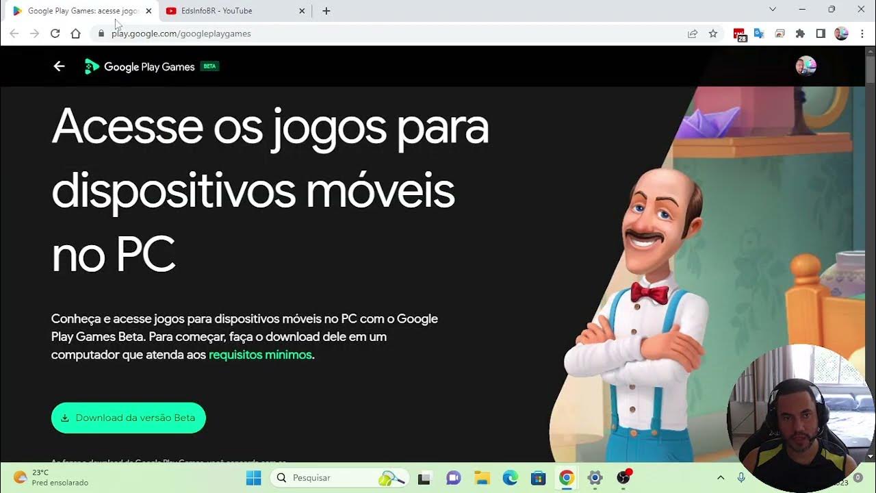Open Microsoft Edge from the taskbar
This screenshot has width=876, height=493.
(510, 477)
